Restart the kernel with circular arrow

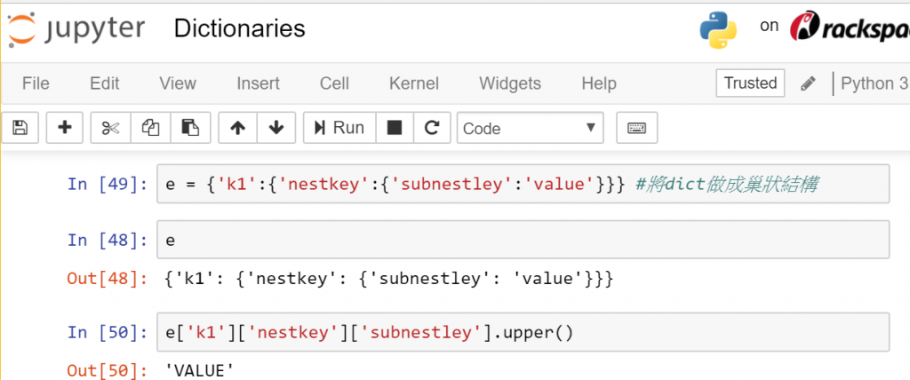(x=432, y=128)
